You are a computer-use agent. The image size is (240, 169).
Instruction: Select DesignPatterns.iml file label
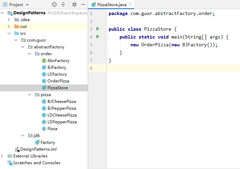tap(39, 149)
